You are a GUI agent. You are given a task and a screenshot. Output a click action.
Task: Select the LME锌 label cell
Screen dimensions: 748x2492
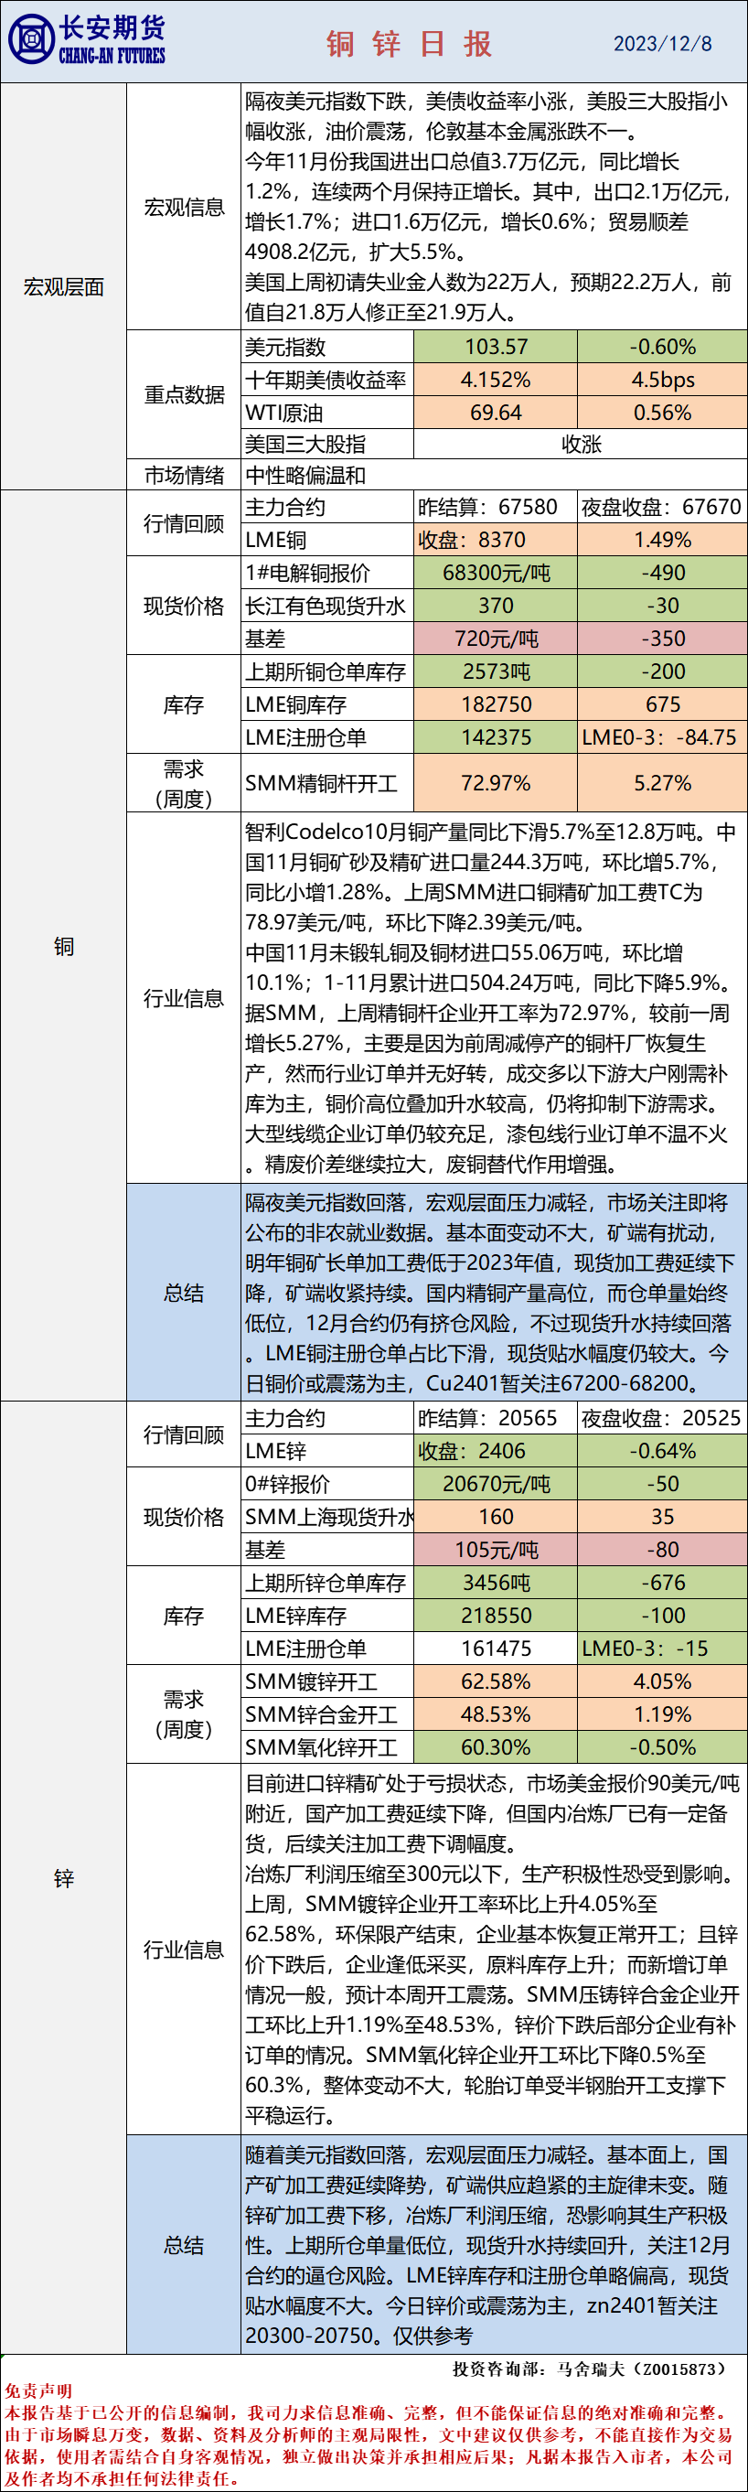[327, 1451]
